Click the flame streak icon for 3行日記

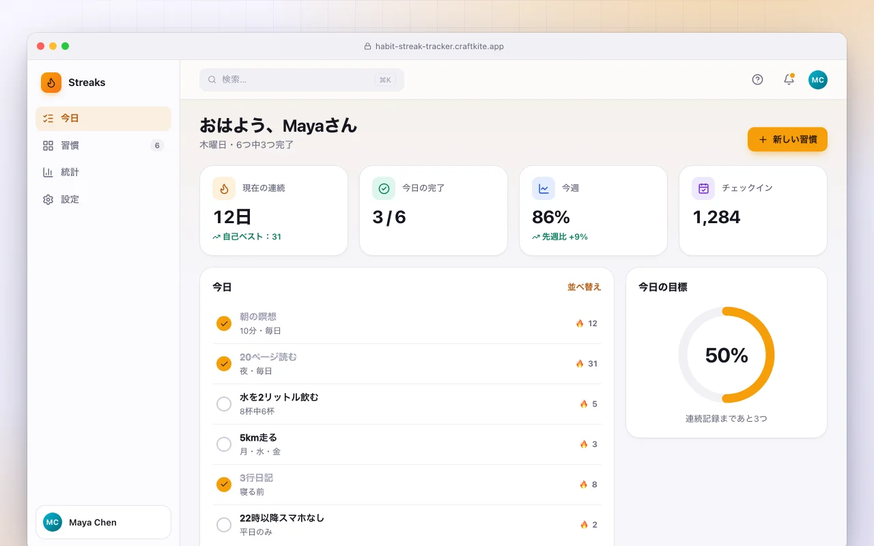pyautogui.click(x=584, y=485)
